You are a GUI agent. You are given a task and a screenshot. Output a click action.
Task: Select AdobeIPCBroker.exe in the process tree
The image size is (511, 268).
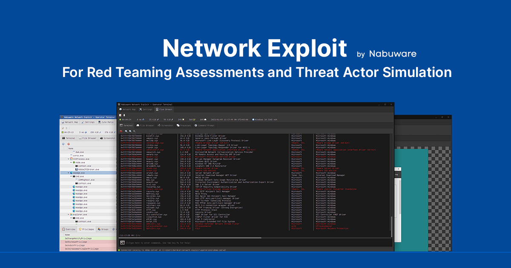click(88, 168)
